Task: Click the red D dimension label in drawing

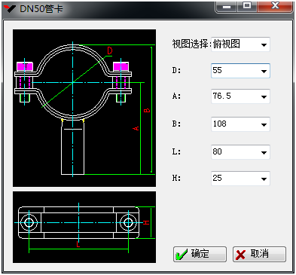Action: point(110,50)
